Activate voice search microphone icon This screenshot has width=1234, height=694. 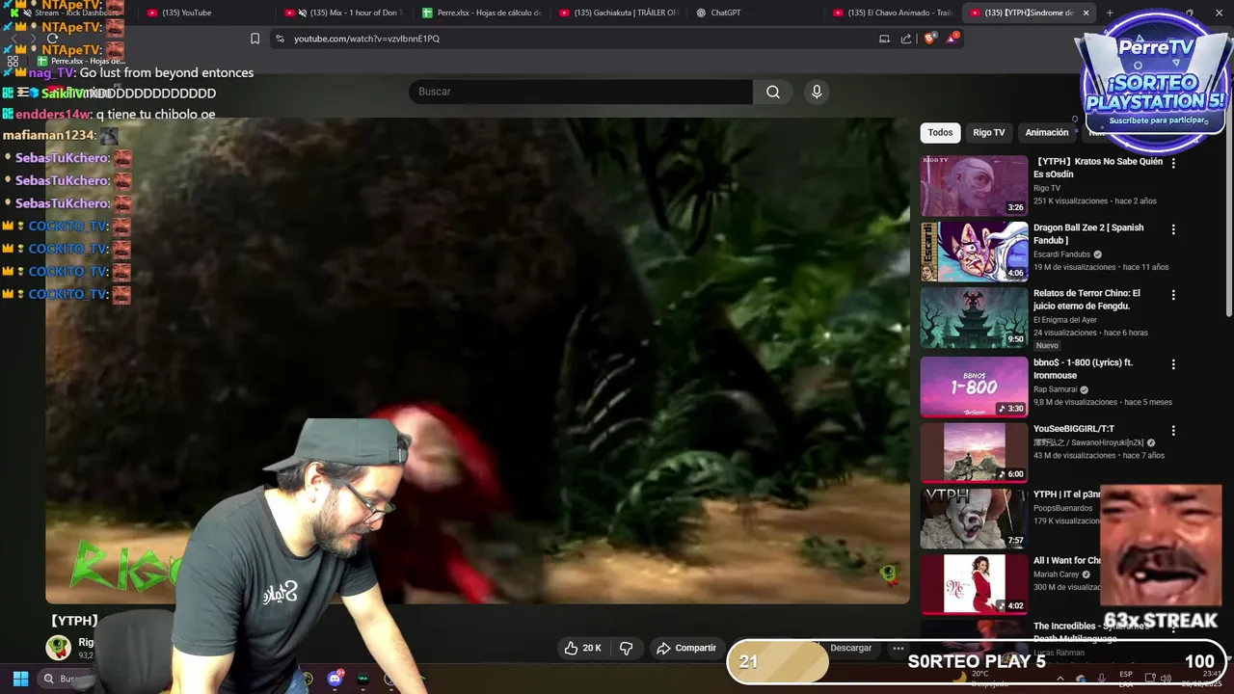pyautogui.click(x=817, y=92)
